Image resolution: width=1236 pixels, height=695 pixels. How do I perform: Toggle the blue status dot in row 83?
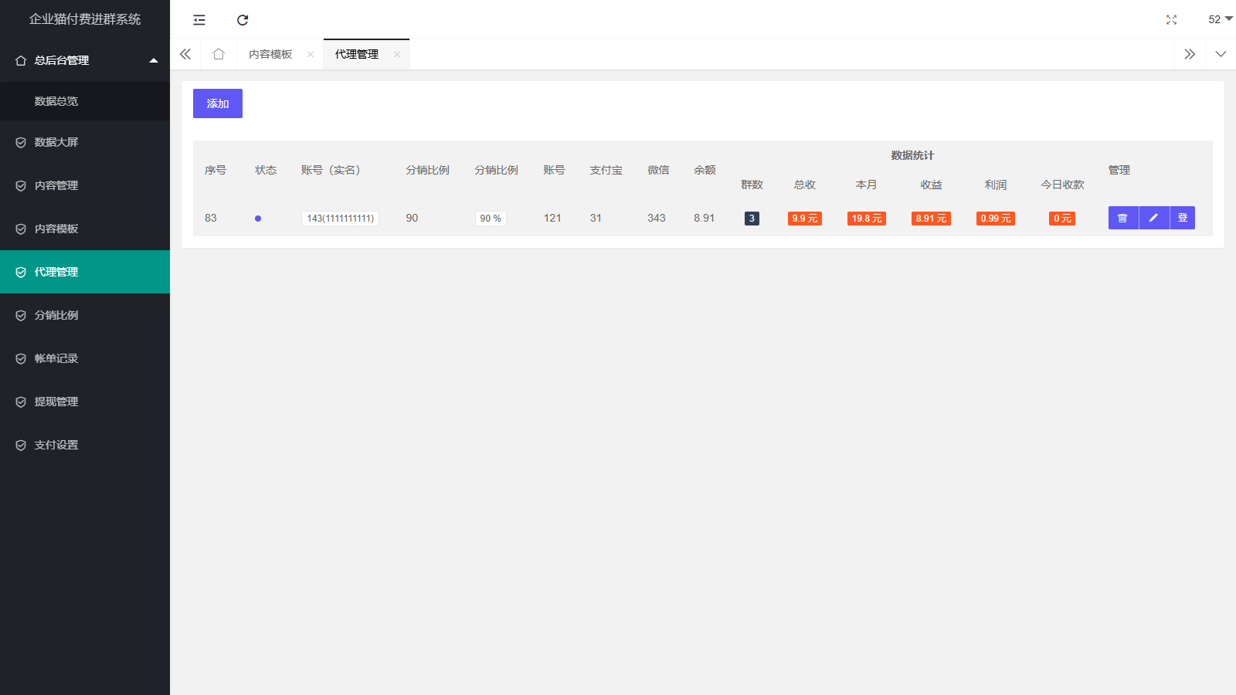[x=258, y=219]
